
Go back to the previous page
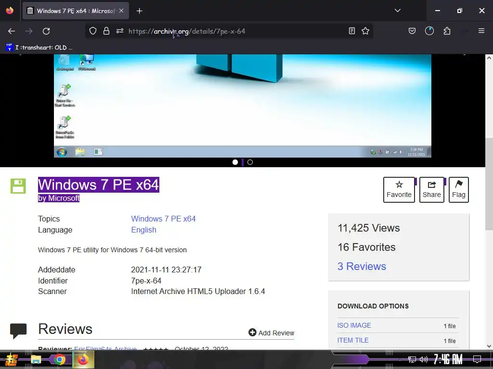[x=12, y=31]
